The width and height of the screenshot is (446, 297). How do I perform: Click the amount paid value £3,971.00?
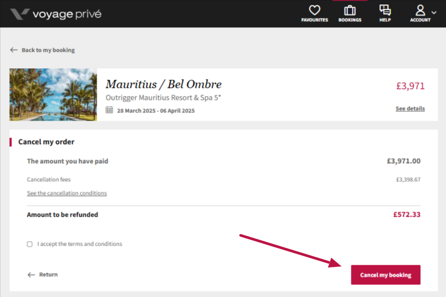(403, 161)
